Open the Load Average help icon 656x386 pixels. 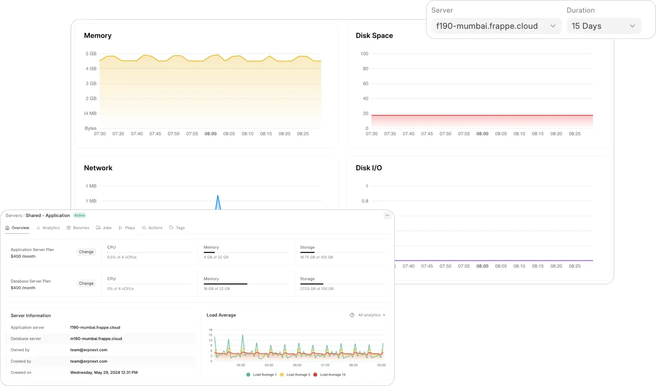tap(352, 315)
